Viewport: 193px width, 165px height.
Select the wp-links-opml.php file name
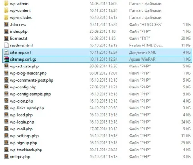tap(27, 108)
